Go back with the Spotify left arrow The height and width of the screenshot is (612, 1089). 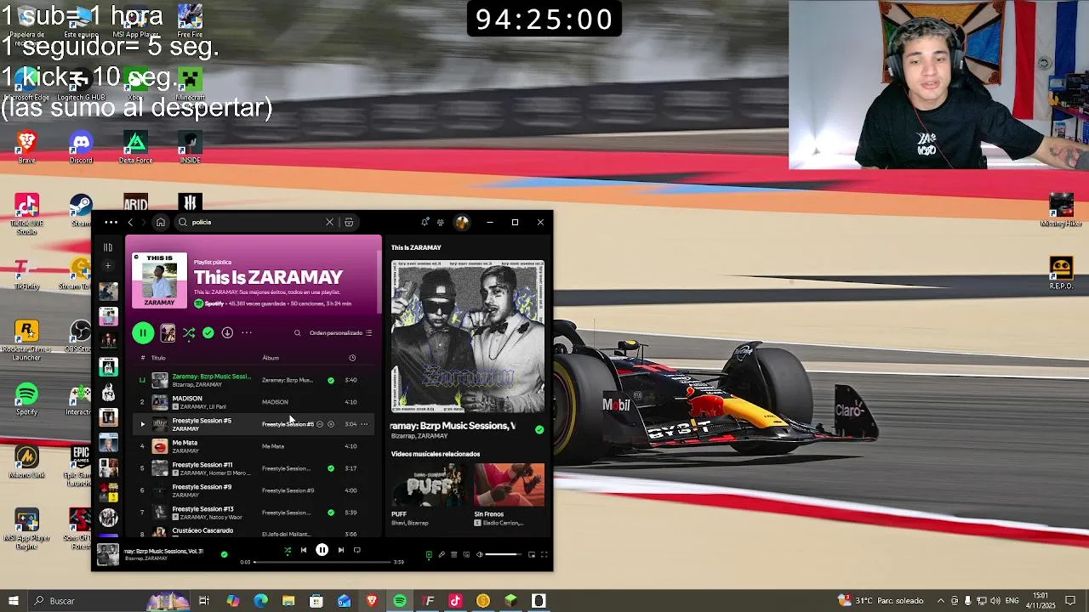(x=130, y=222)
